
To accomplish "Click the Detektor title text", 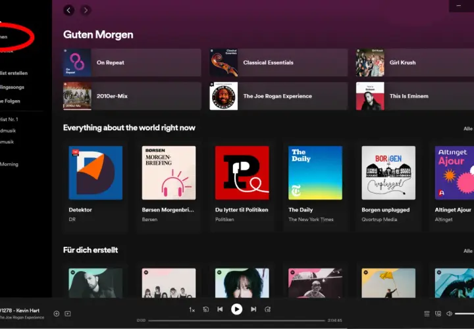I will 80,210.
